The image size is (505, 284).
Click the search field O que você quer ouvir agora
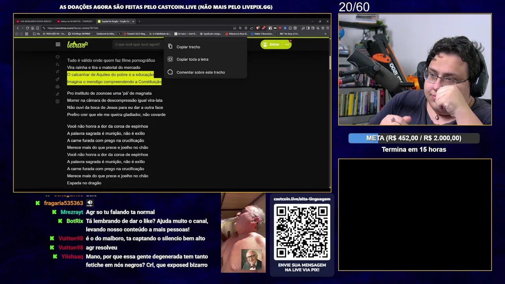(137, 45)
